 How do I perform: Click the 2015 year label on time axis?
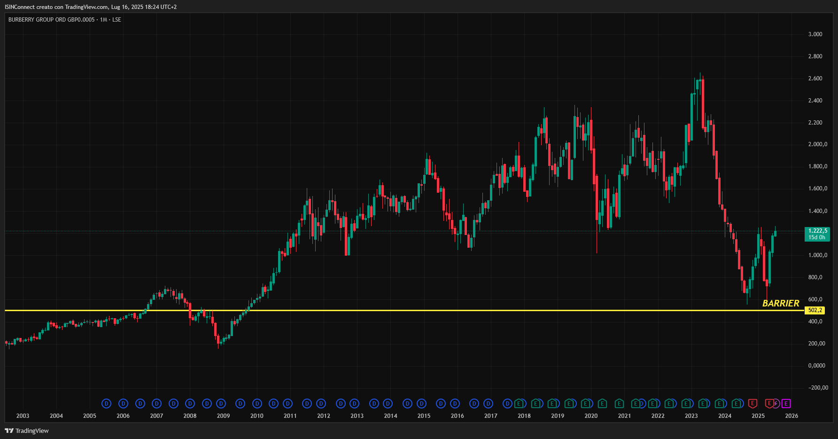(x=424, y=416)
